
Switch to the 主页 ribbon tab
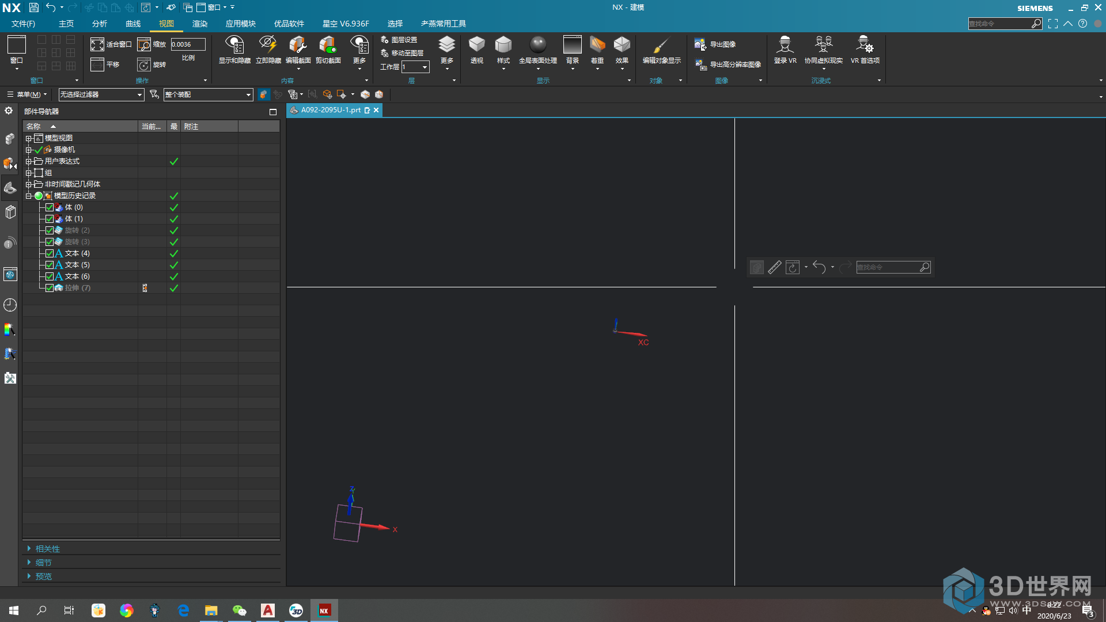pyautogui.click(x=66, y=24)
